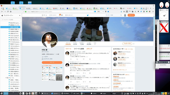
Task: Click the 7,246 followers count
Action: coord(82,44)
